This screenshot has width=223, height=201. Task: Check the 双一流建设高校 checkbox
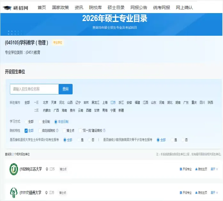[80, 130]
